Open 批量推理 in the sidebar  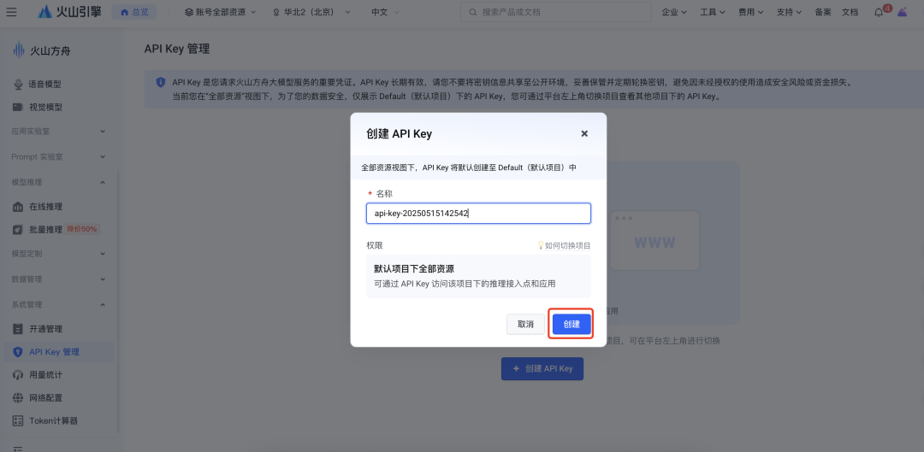[45, 230]
